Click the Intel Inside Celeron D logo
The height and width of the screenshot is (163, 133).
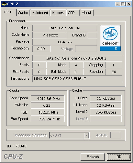pos(110,38)
